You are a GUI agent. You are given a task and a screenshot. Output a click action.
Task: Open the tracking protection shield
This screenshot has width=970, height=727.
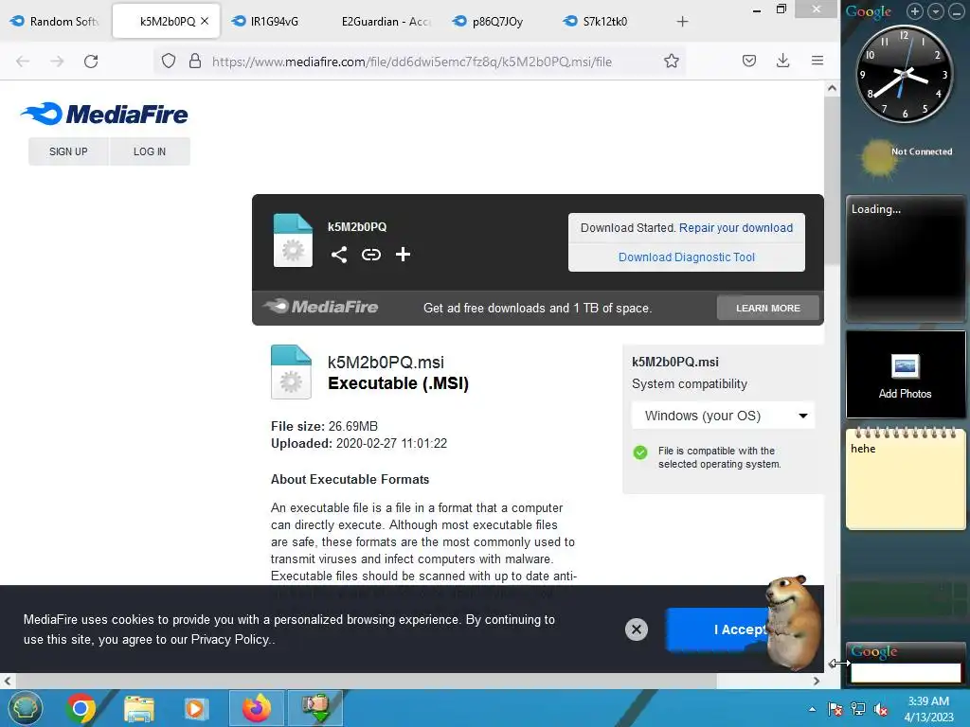click(x=169, y=62)
